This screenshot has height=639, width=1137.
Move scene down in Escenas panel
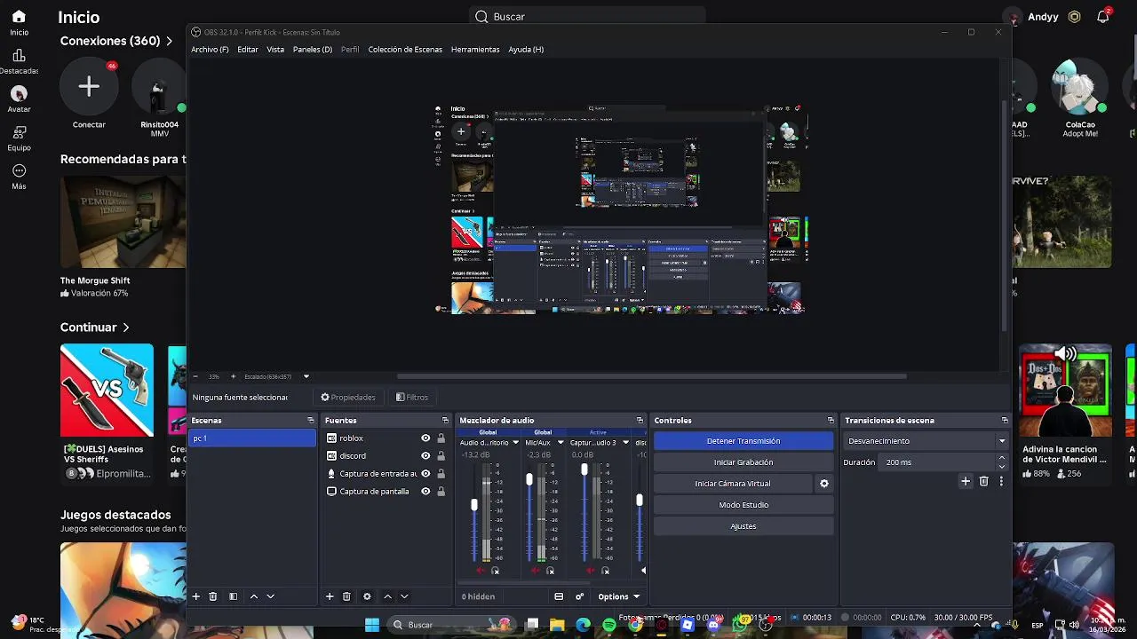tap(271, 596)
